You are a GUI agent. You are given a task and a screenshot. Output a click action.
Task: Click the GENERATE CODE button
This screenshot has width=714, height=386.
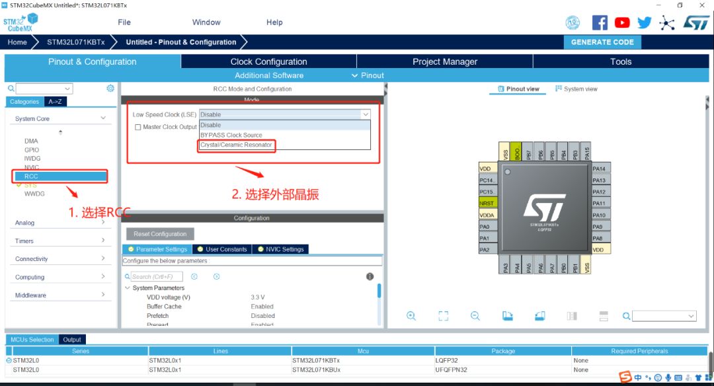pos(602,42)
